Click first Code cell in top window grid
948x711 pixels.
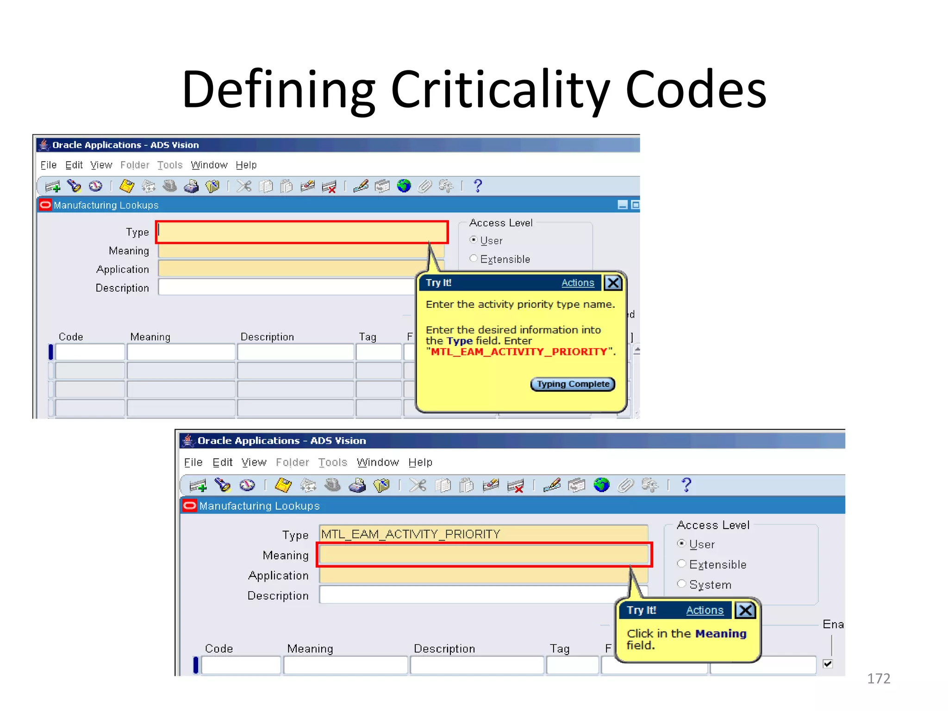(x=90, y=352)
